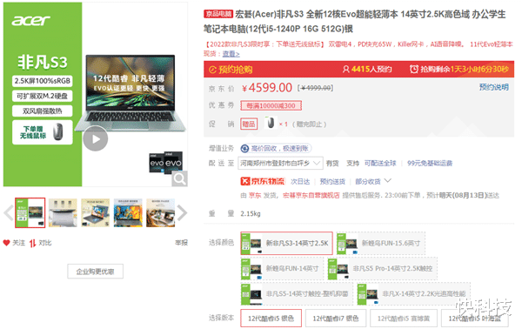Screen dimensions: 522x329
Task: Select the 非凡S5-14英寸触控 option
Action: (297, 293)
